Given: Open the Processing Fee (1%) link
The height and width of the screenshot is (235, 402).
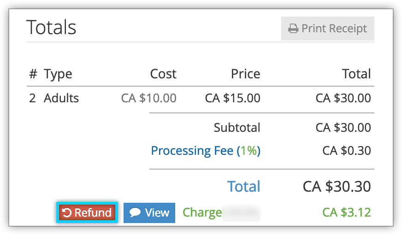Looking at the screenshot, I should 206,150.
